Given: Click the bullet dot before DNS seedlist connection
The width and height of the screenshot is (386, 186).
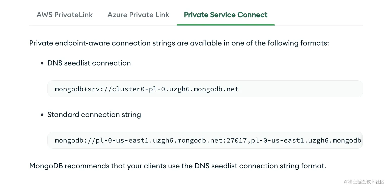Looking at the screenshot, I should (42, 63).
